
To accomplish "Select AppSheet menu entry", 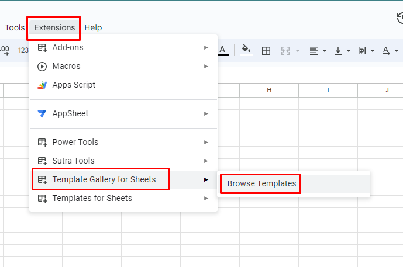I will click(x=123, y=113).
